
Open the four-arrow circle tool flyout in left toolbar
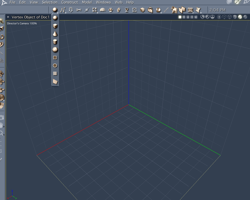[2, 98]
